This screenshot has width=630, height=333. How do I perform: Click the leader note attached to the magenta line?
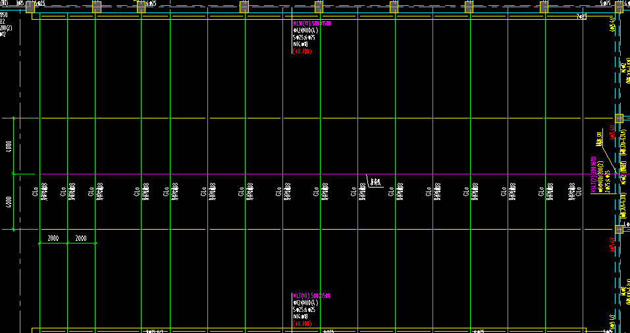coord(375,181)
